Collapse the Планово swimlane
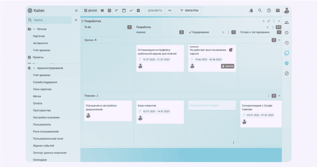317x167 pixels. pyautogui.click(x=279, y=96)
